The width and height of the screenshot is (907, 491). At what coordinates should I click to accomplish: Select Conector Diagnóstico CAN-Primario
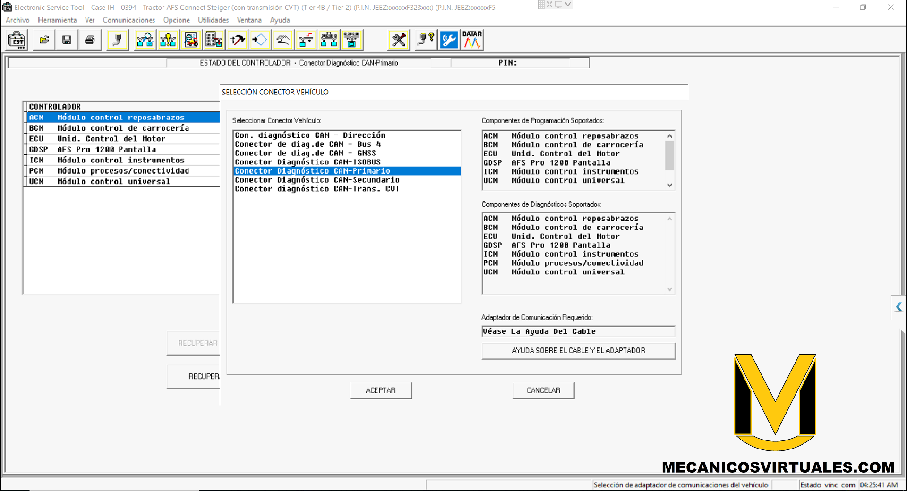[347, 171]
